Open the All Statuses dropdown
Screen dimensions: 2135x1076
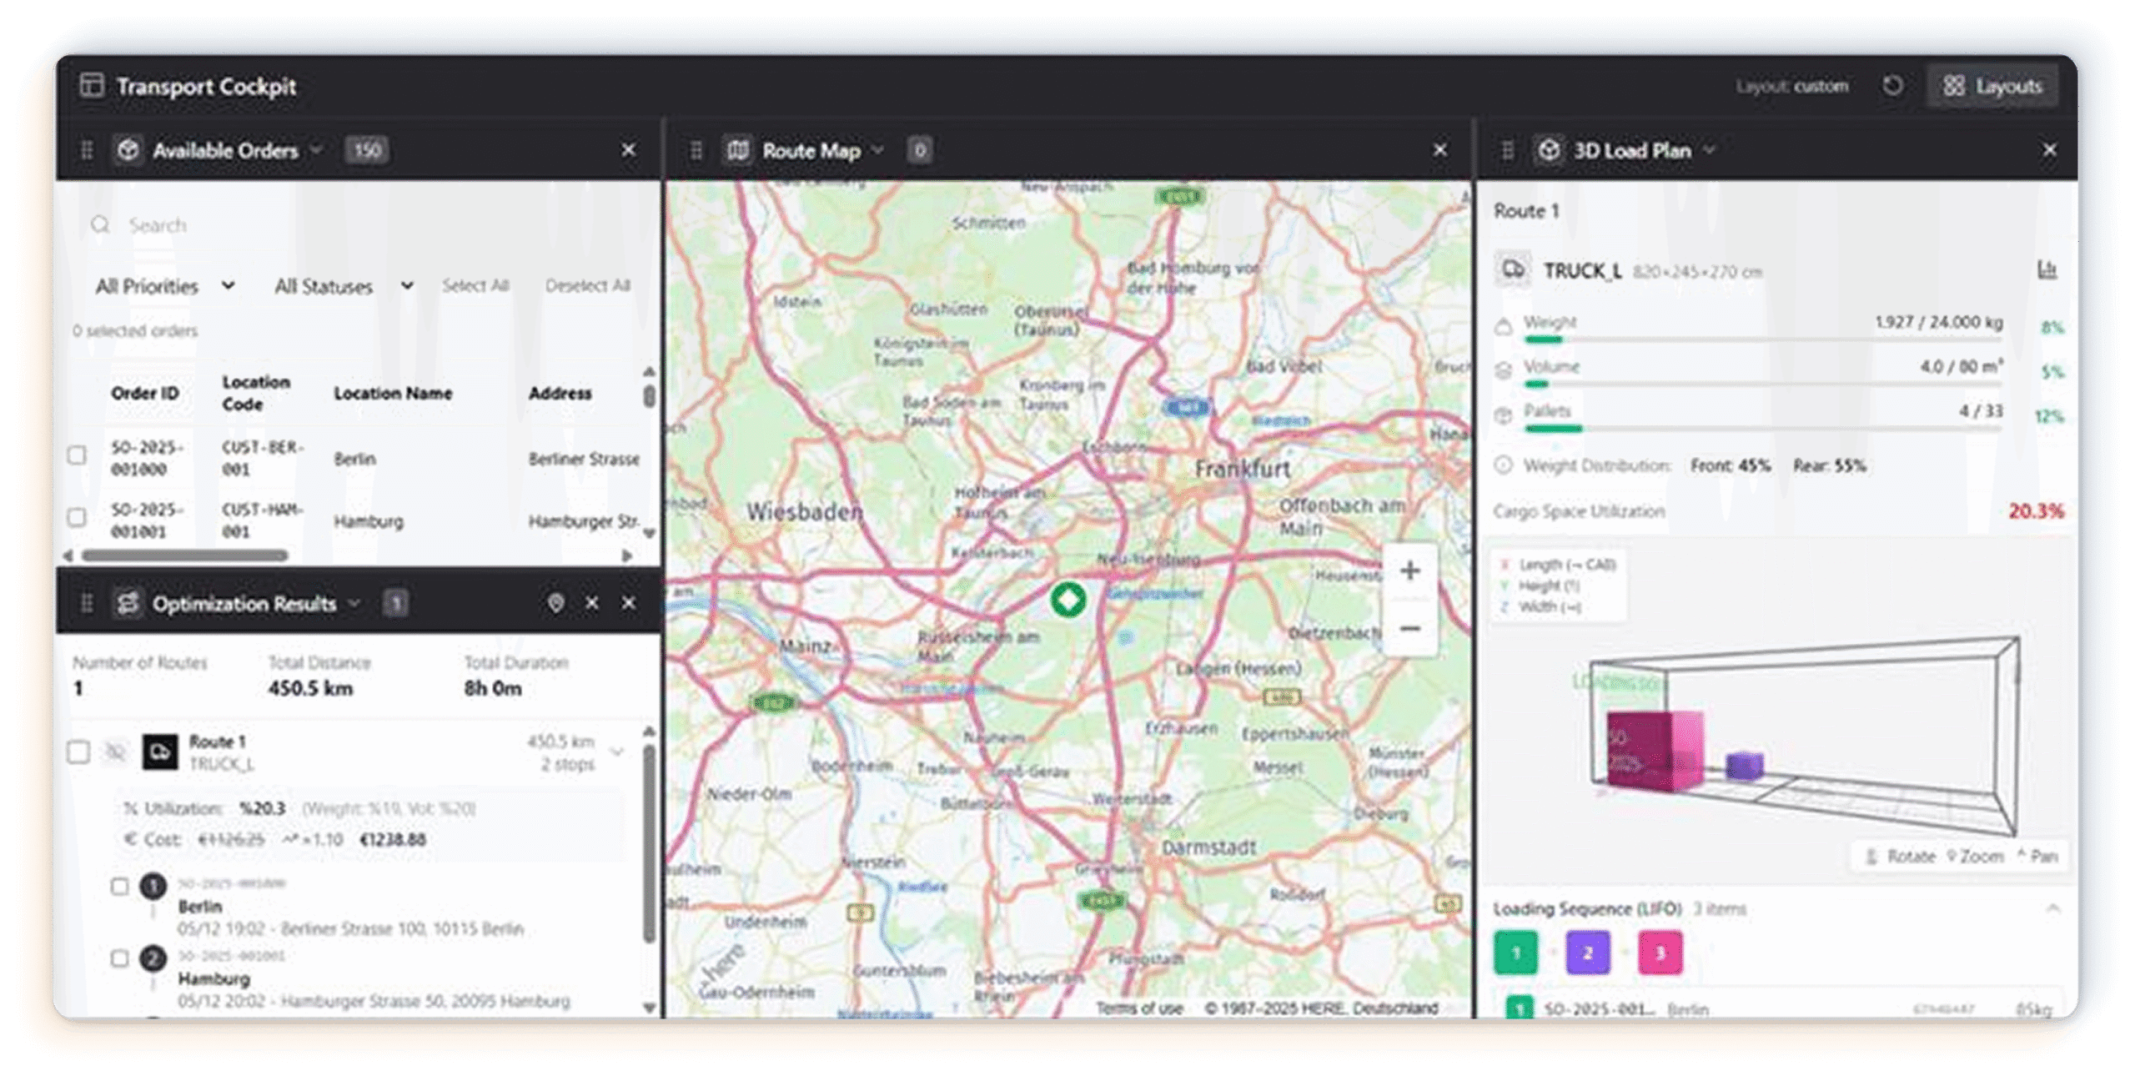(343, 286)
